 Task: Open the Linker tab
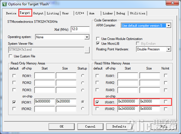(x=108, y=13)
